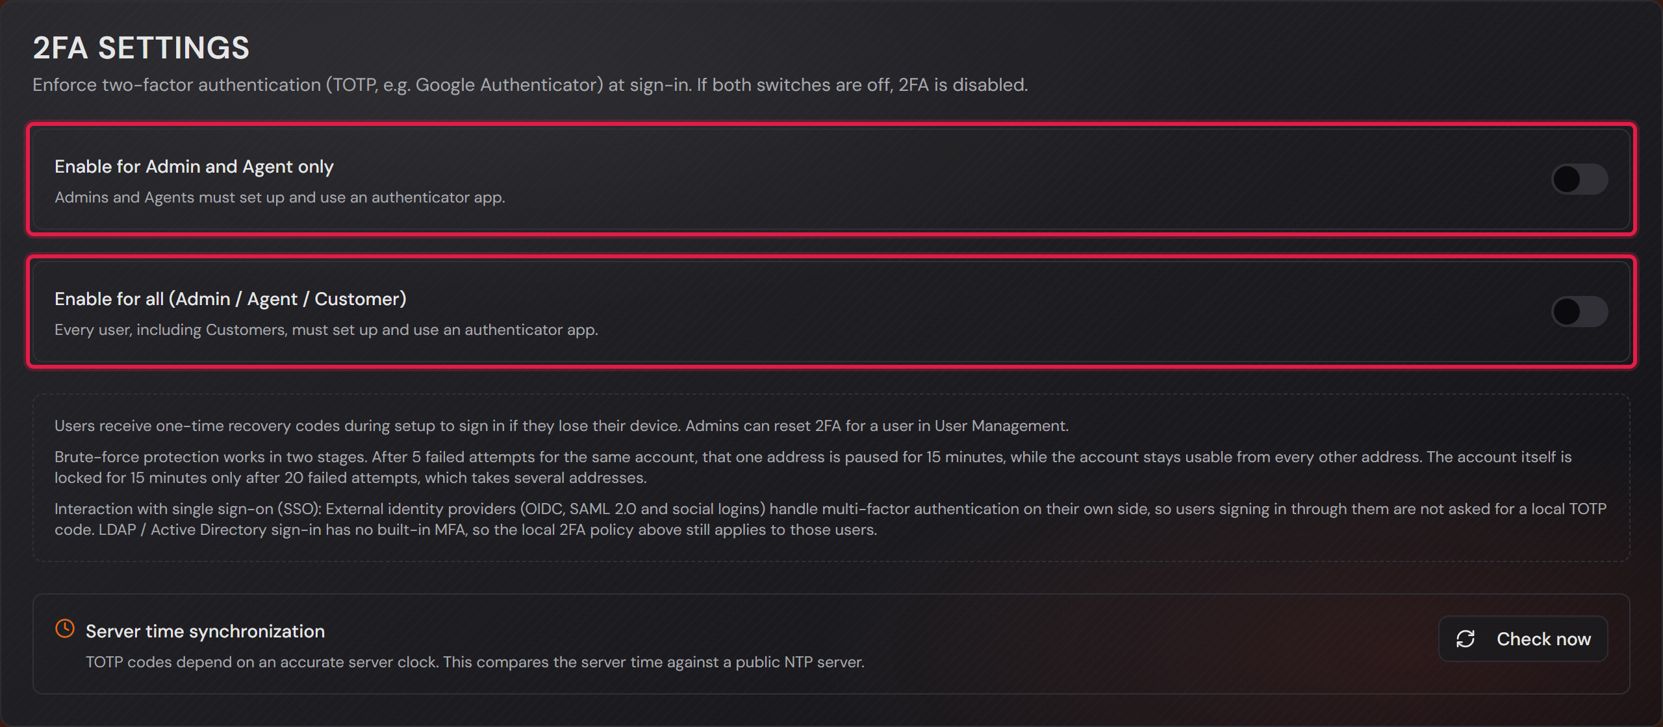This screenshot has width=1663, height=727.
Task: Click the 2FA SETTINGS heading
Action: pos(141,48)
